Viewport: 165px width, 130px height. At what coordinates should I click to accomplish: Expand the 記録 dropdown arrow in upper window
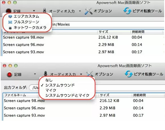point(34,11)
